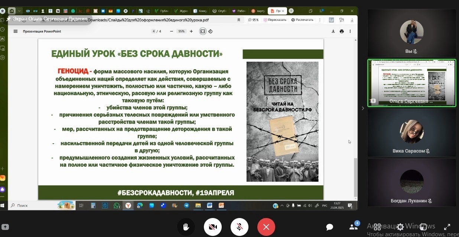Select Ольга Сергеевна's shared screen tile
The width and height of the screenshot is (459, 237).
(x=411, y=83)
